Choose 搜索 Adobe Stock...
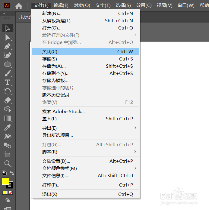 click(85, 111)
